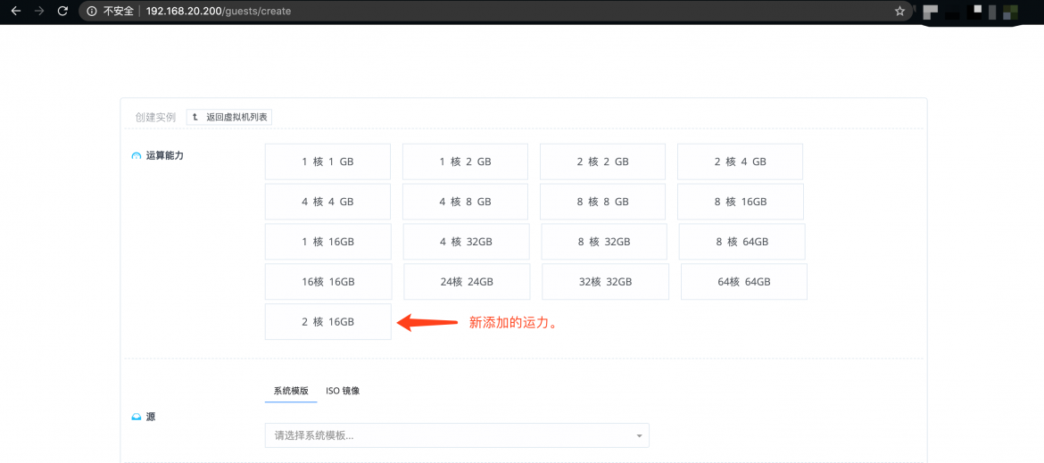The width and height of the screenshot is (1044, 463).
Task: Select the 8 核 16GB option
Action: click(x=740, y=202)
